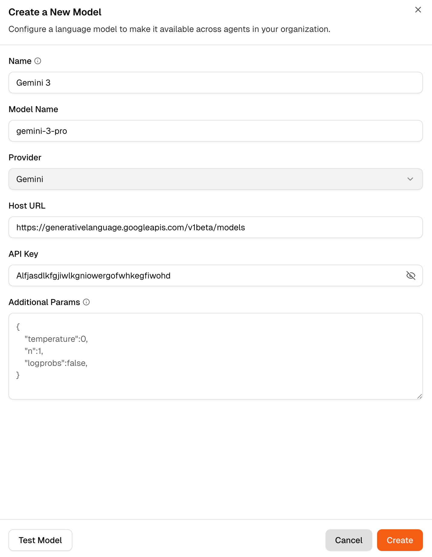Click the Test Model button
The width and height of the screenshot is (432, 557).
[x=40, y=540]
